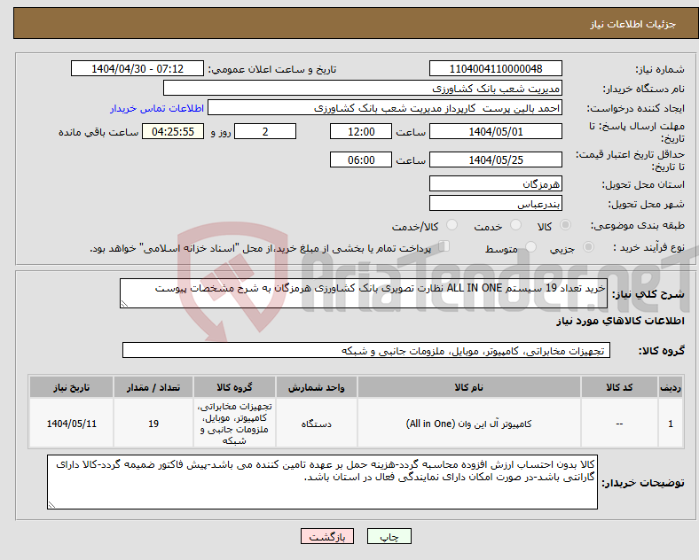Click the شماره نیاز field 1104004110000048
Viewport: 699px width, 560px height.
pyautogui.click(x=495, y=68)
